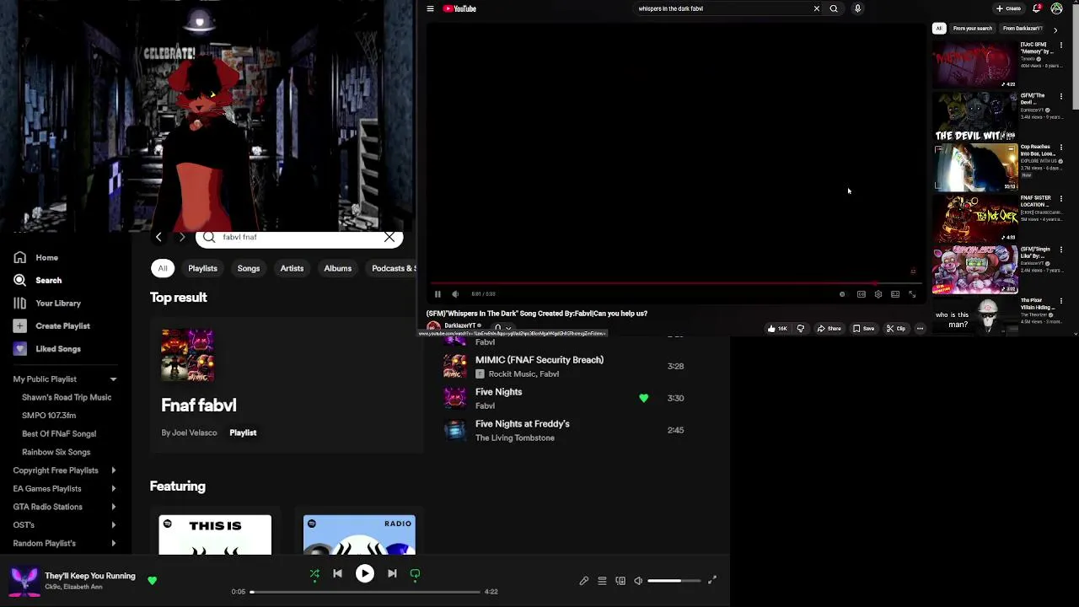Open YouTube player settings gear

878,294
